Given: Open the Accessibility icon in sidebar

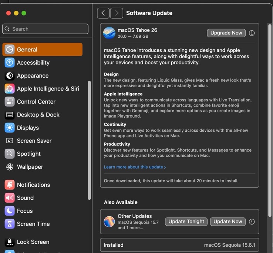Looking at the screenshot, I should tap(10, 63).
